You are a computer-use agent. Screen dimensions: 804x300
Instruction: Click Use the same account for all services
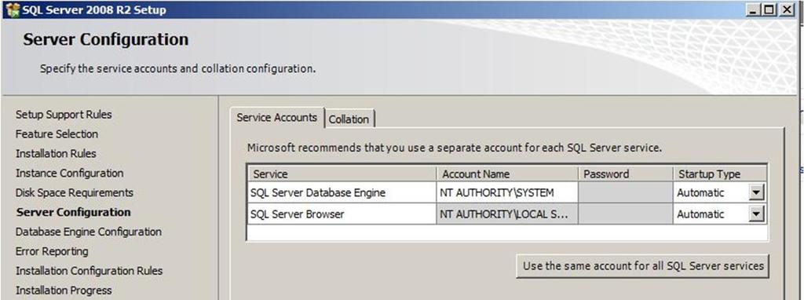click(643, 266)
